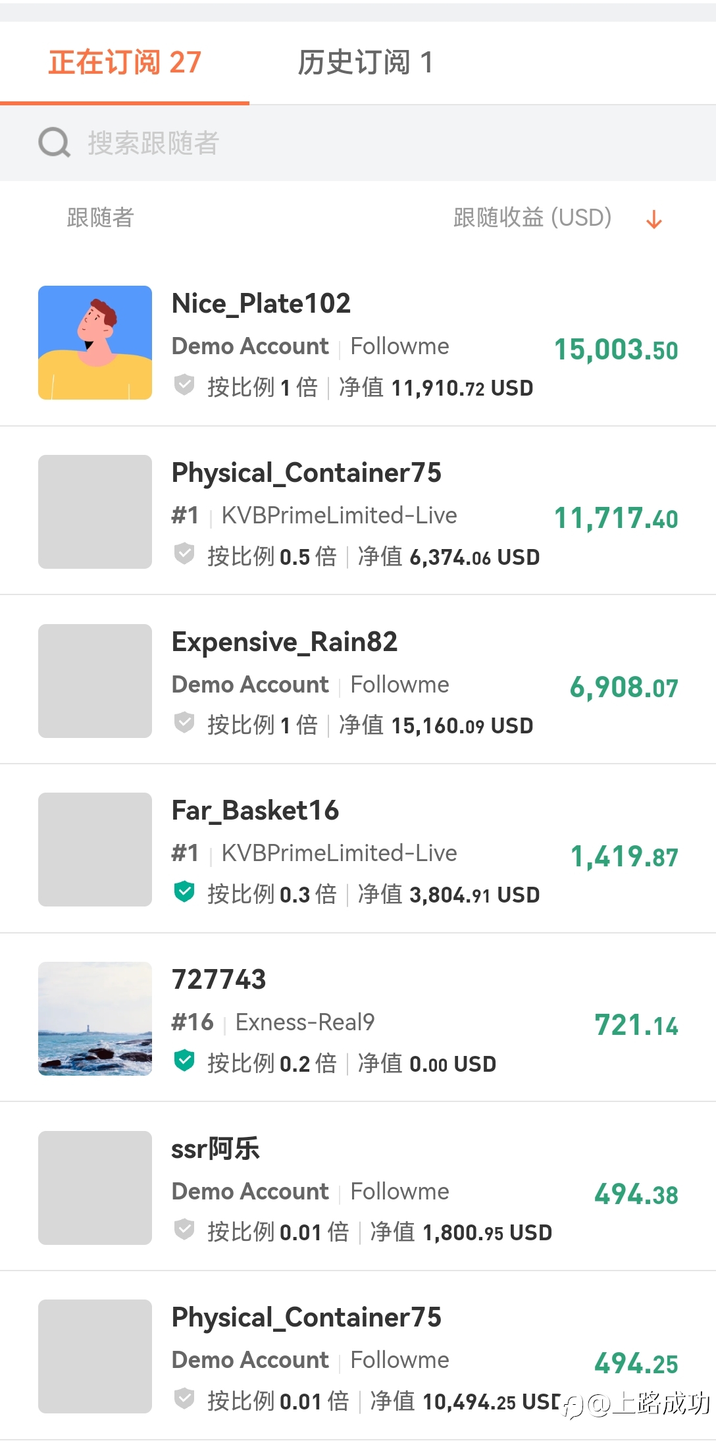Image resolution: width=716 pixels, height=1445 pixels.
Task: Click the green verified shield for Far_Basket16
Action: (184, 892)
